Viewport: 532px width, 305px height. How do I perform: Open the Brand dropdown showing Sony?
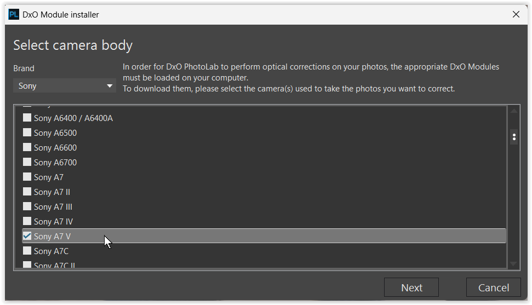65,86
